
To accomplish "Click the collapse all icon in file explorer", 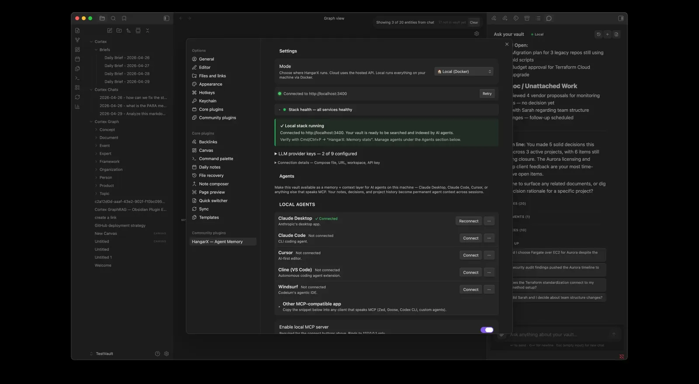I will [148, 31].
